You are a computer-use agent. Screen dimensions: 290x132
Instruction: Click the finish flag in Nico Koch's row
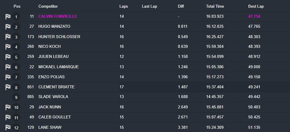(8, 47)
